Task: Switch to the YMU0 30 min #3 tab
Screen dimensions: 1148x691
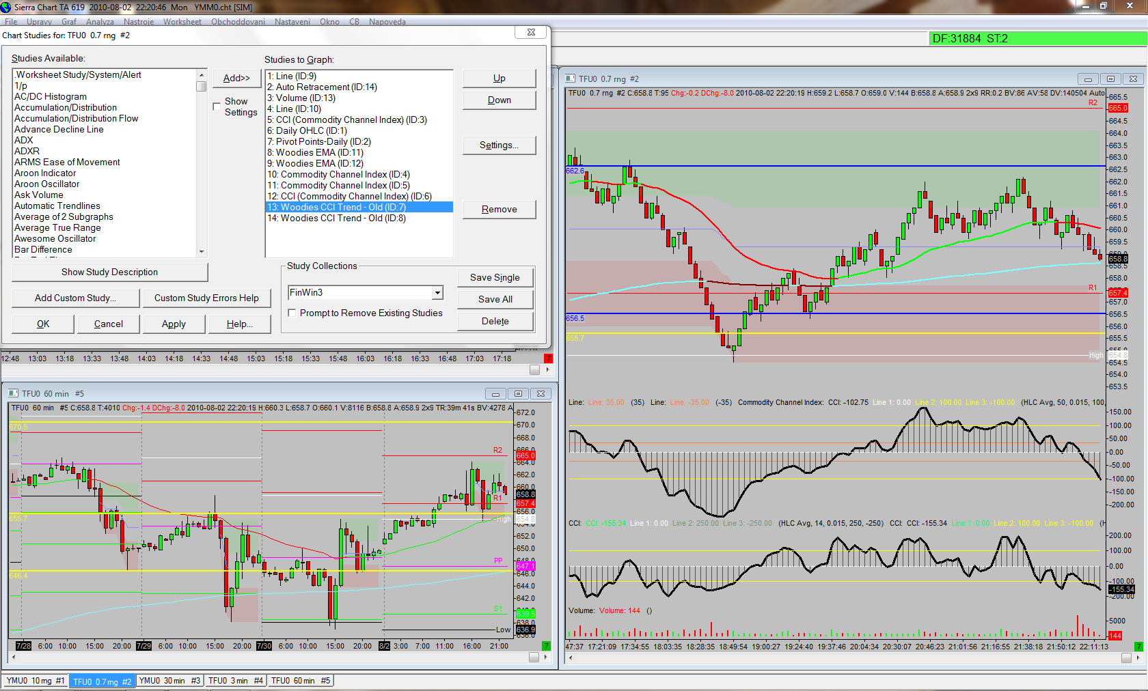Action: (x=169, y=681)
